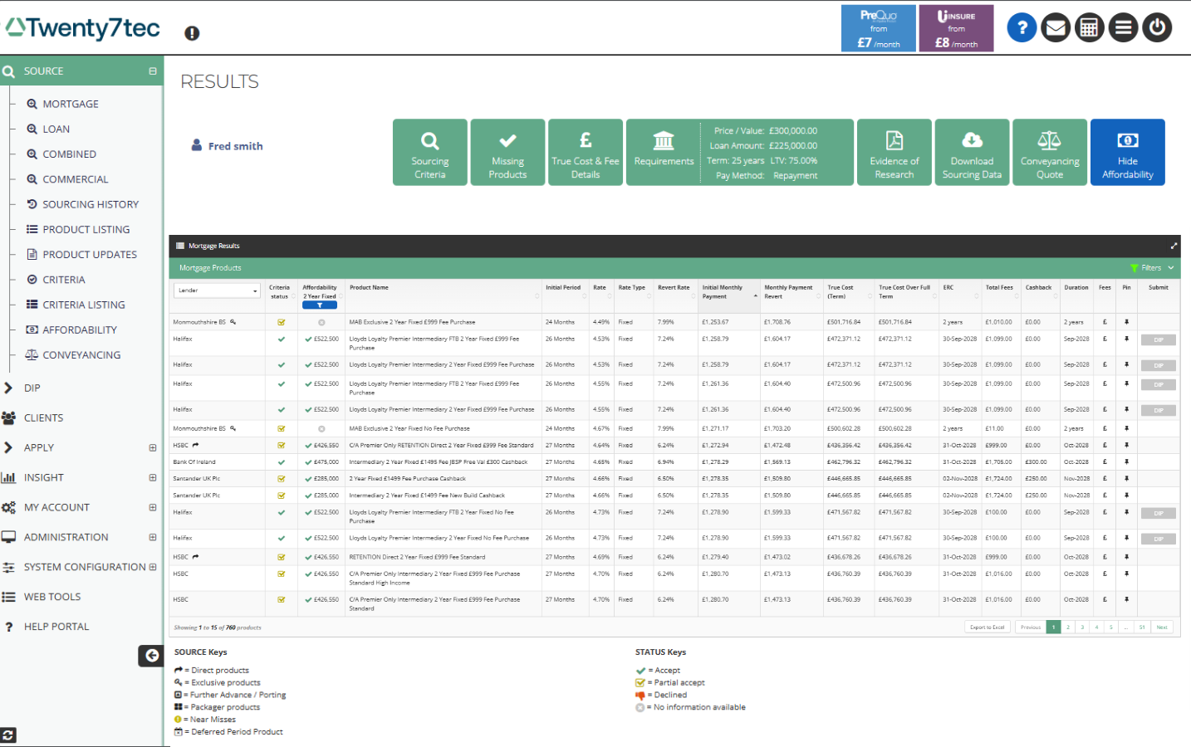Click the PreQuo from £7/month banner
The height and width of the screenshot is (747, 1191).
click(x=879, y=28)
